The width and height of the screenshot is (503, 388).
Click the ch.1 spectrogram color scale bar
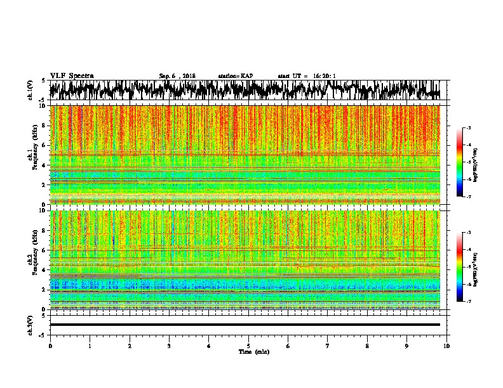point(459,162)
